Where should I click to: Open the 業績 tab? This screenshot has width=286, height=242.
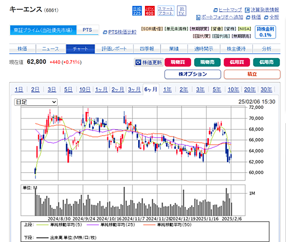174,49
